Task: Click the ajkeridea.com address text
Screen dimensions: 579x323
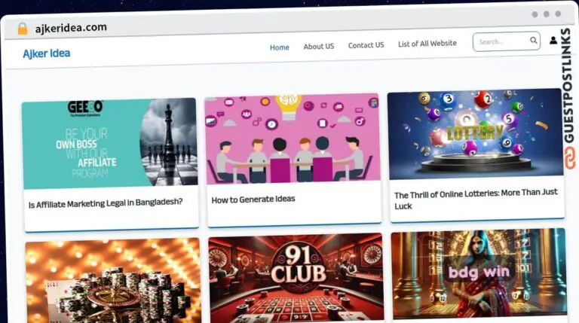Action: (x=71, y=28)
